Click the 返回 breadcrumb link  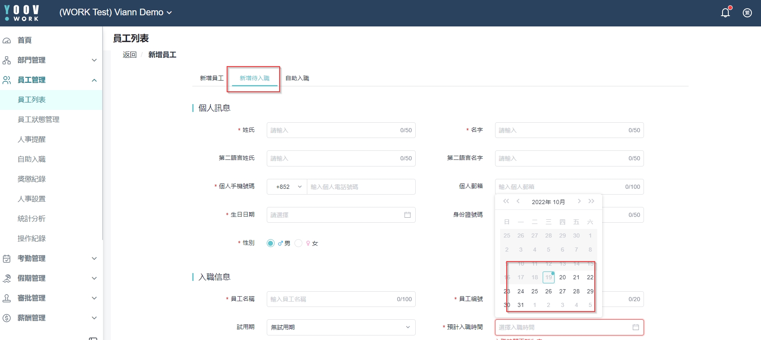[129, 55]
